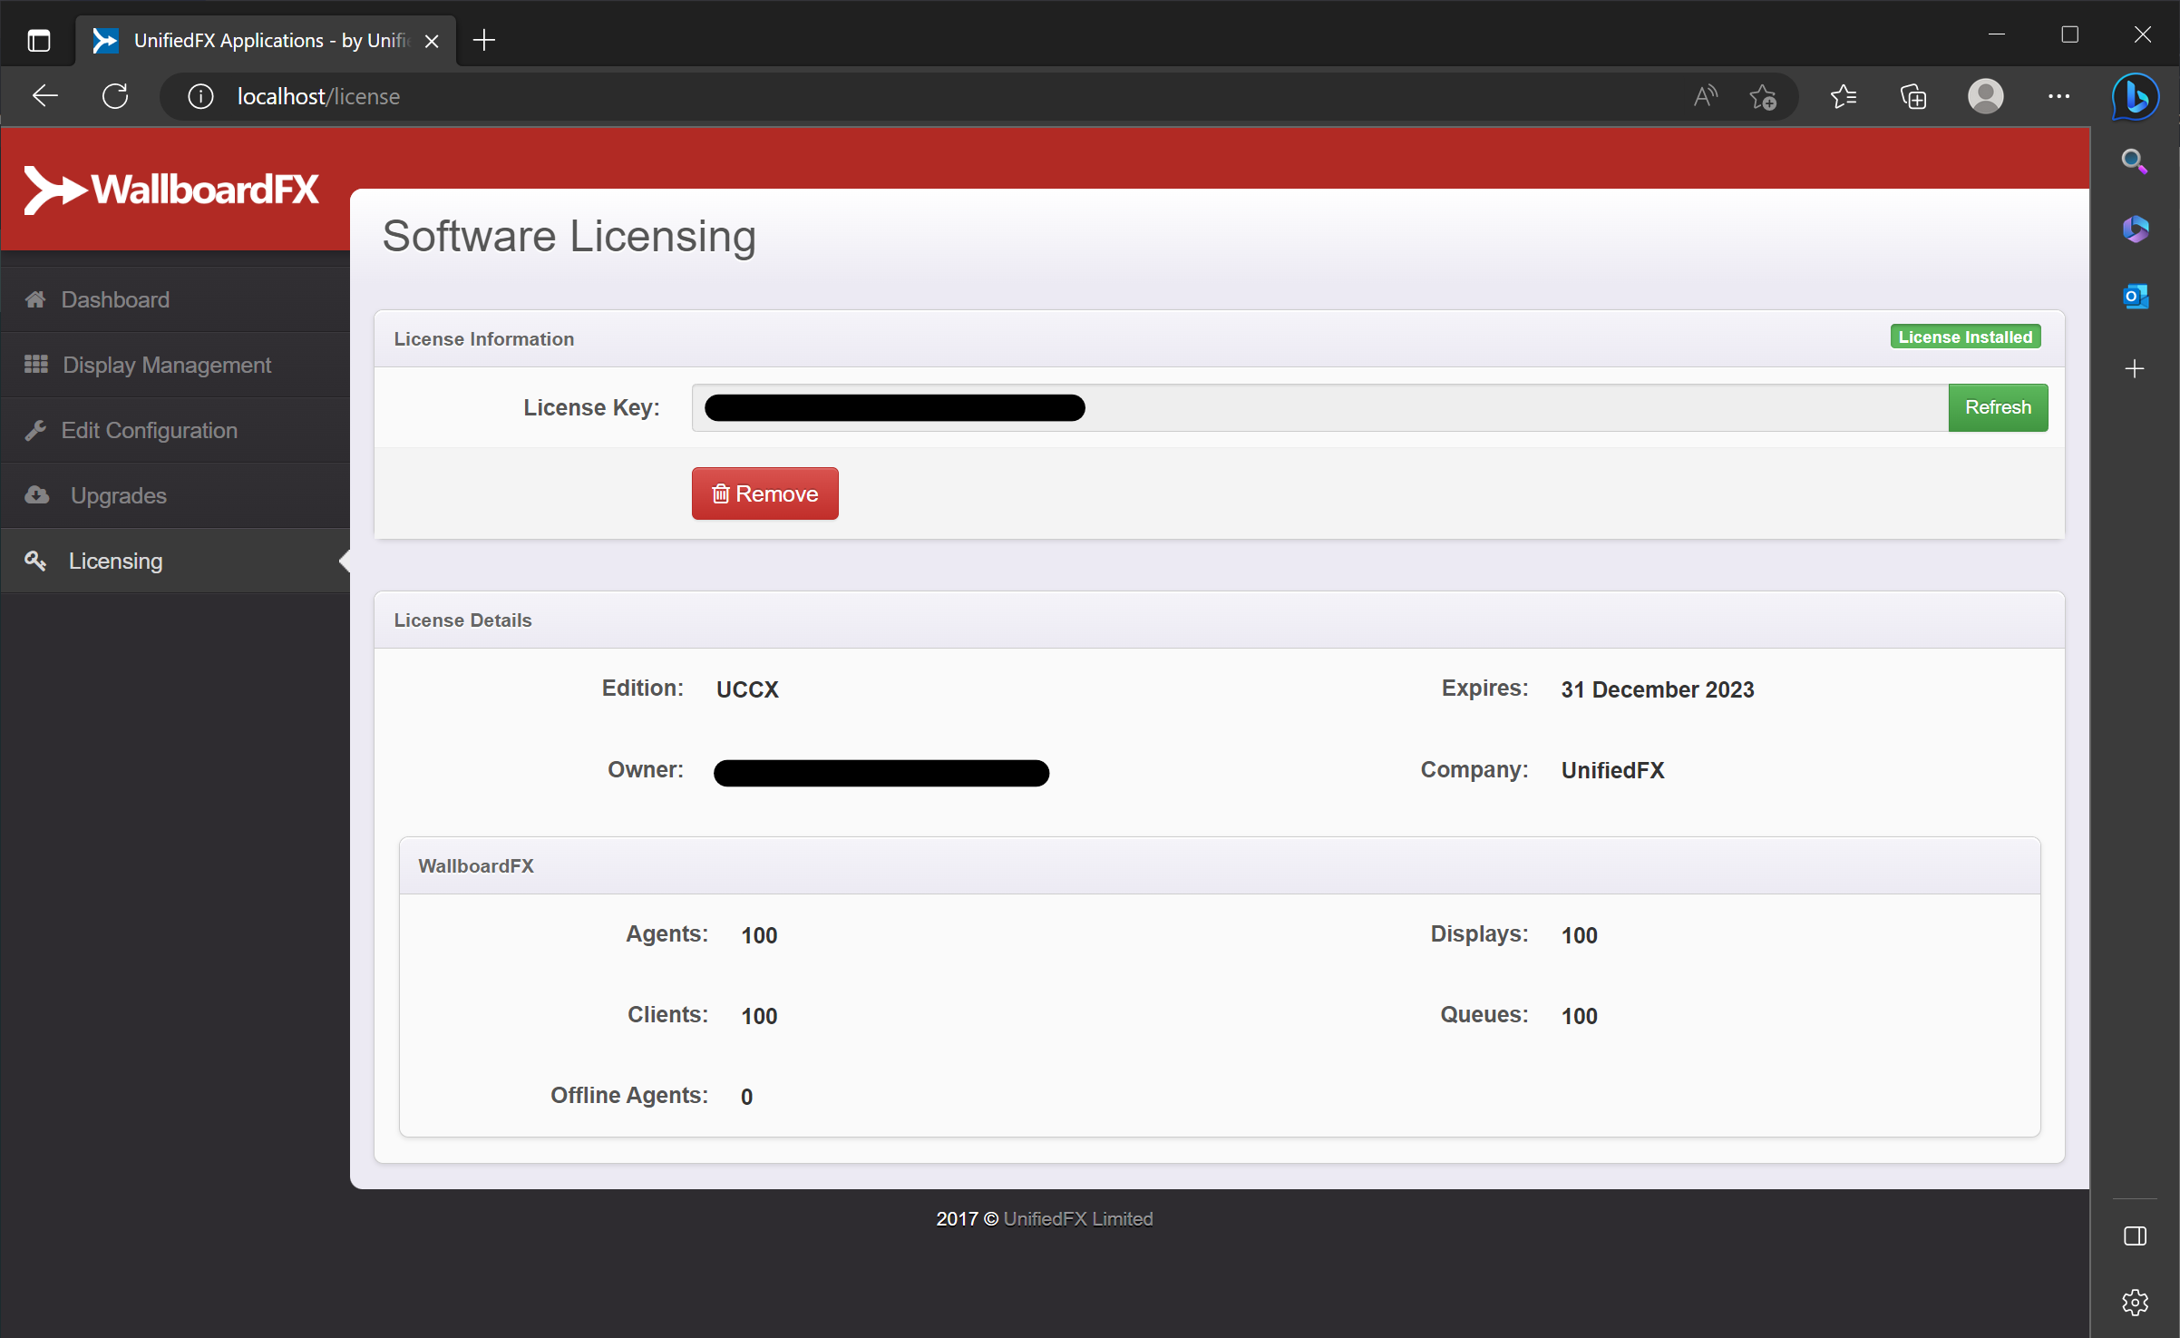Select Edit Configuration menu item

pyautogui.click(x=175, y=430)
